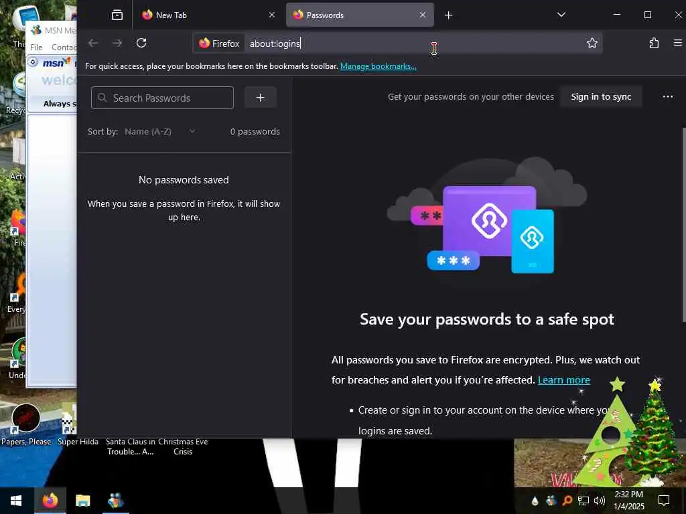Close the New Tab tab

[x=272, y=15]
